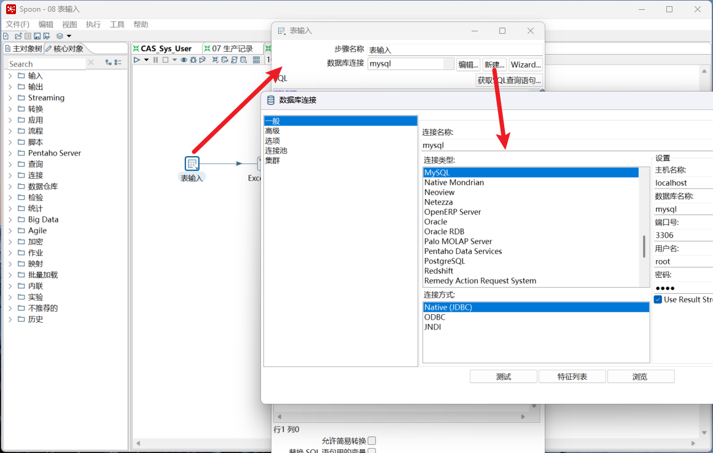Toggle the Use Result Streaming checkbox
Image resolution: width=713 pixels, height=453 pixels.
point(658,299)
